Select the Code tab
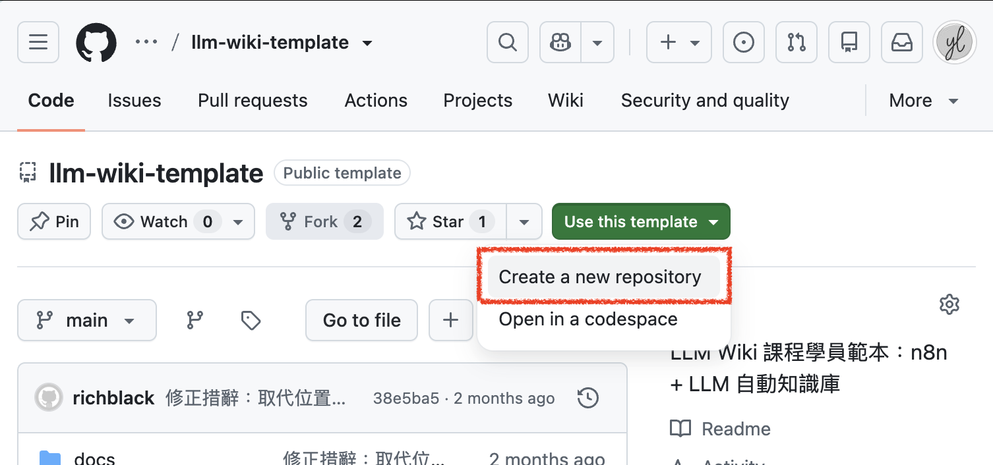 pyautogui.click(x=51, y=101)
